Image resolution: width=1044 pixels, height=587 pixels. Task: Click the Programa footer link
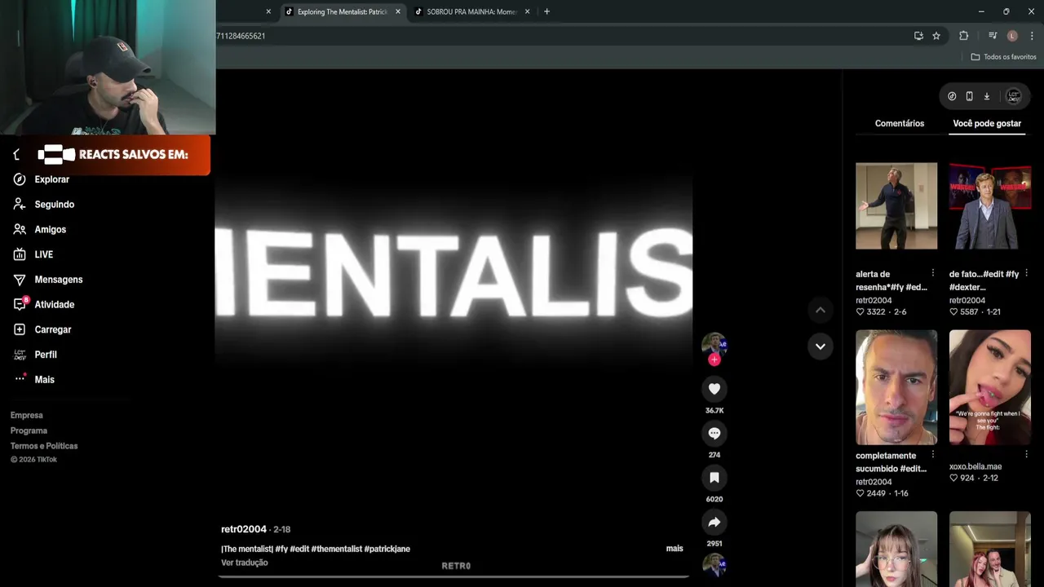pyautogui.click(x=29, y=430)
